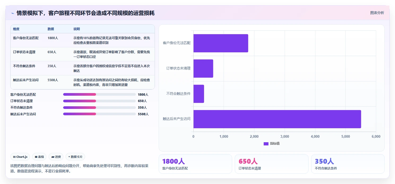Click the 数据 column header
Image resolution: width=395 pixels, height=184 pixels.
pos(51,29)
